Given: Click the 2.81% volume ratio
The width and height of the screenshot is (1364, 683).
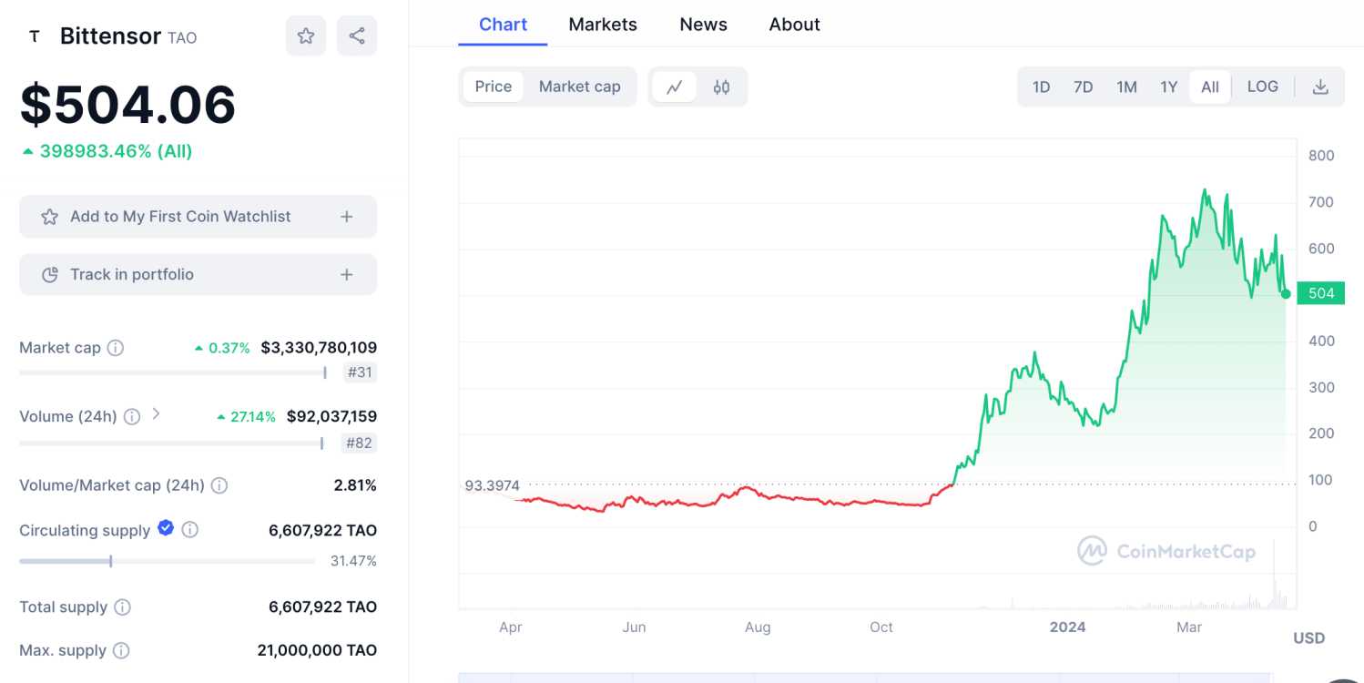Looking at the screenshot, I should 355,485.
